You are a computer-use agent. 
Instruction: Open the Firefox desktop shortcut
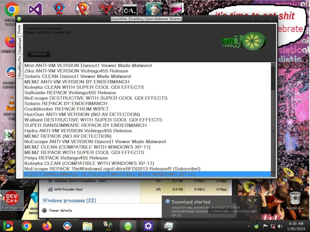point(10,41)
